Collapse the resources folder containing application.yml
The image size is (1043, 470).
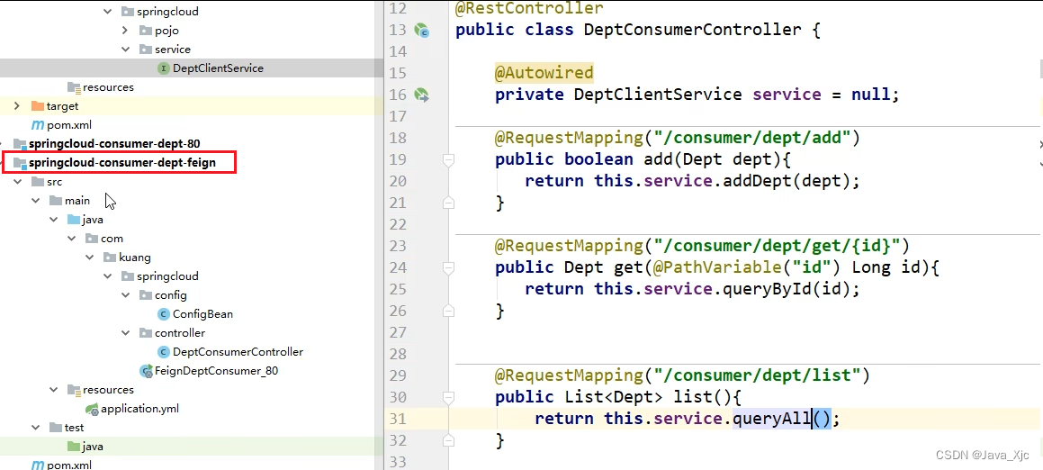click(x=54, y=390)
